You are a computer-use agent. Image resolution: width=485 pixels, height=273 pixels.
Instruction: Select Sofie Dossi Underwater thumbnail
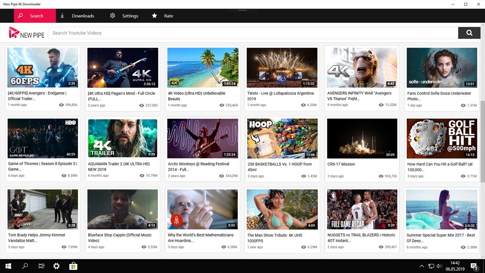point(442,67)
